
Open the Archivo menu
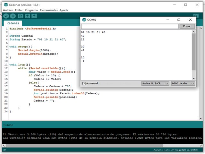[8, 10]
